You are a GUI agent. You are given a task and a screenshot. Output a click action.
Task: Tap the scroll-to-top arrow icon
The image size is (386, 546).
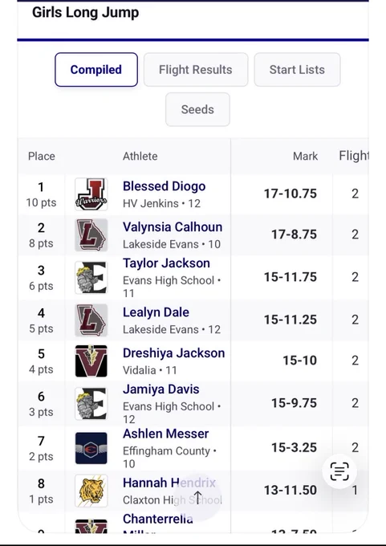(x=197, y=498)
